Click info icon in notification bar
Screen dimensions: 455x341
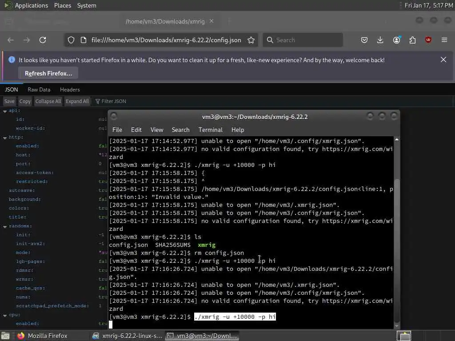[x=12, y=60]
